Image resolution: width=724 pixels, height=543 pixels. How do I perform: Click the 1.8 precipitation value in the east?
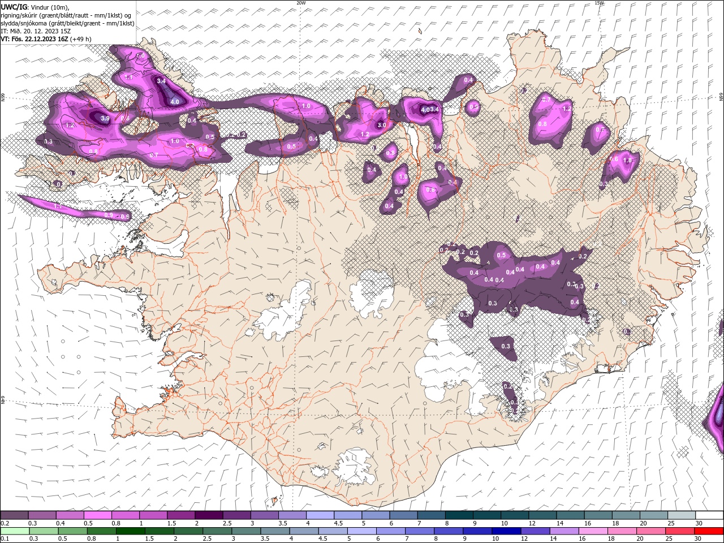pyautogui.click(x=627, y=161)
